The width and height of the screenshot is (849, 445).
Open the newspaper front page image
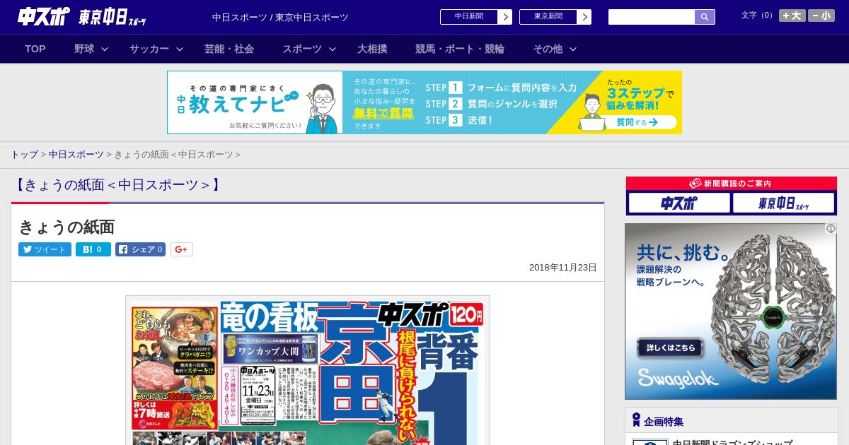click(x=308, y=371)
